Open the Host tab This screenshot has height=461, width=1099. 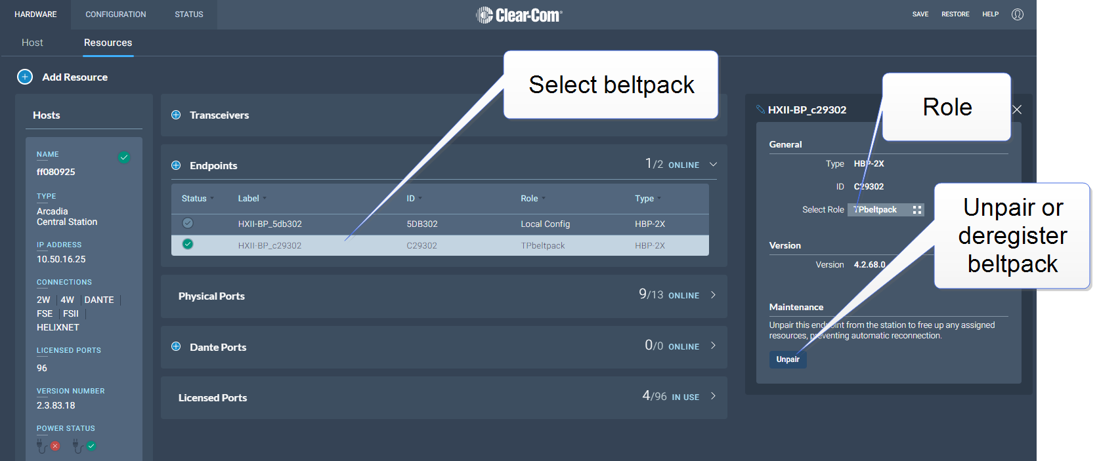[32, 42]
